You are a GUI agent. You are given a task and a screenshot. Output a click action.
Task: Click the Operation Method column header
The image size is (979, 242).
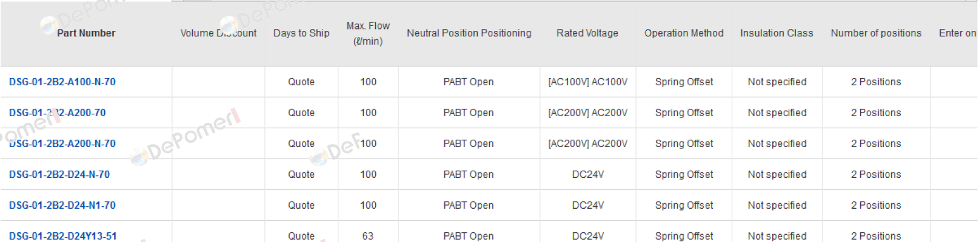coord(684,33)
